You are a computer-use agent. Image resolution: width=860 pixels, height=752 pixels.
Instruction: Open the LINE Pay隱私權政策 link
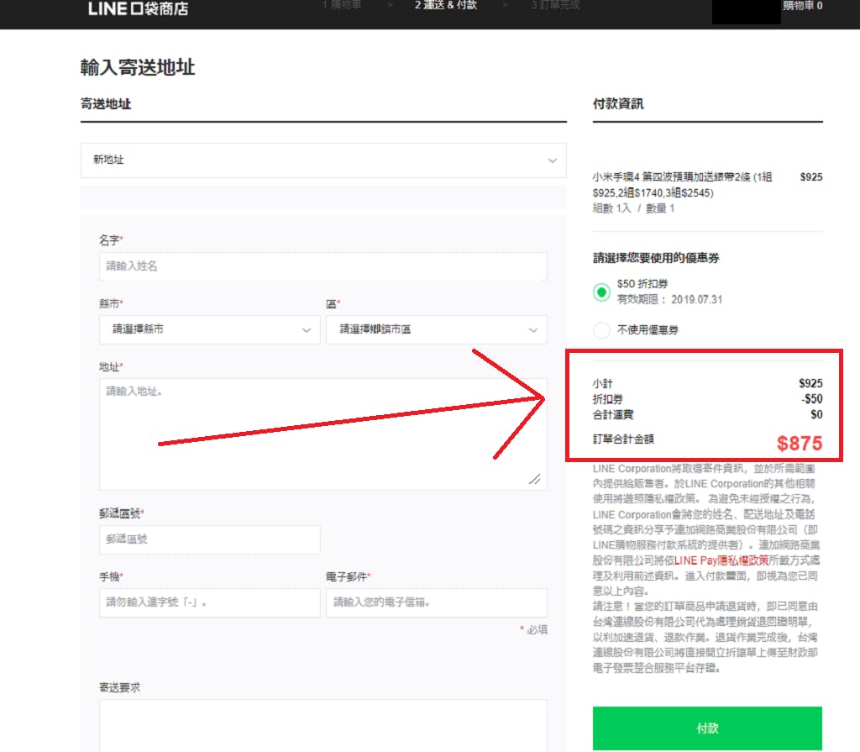pos(721,560)
